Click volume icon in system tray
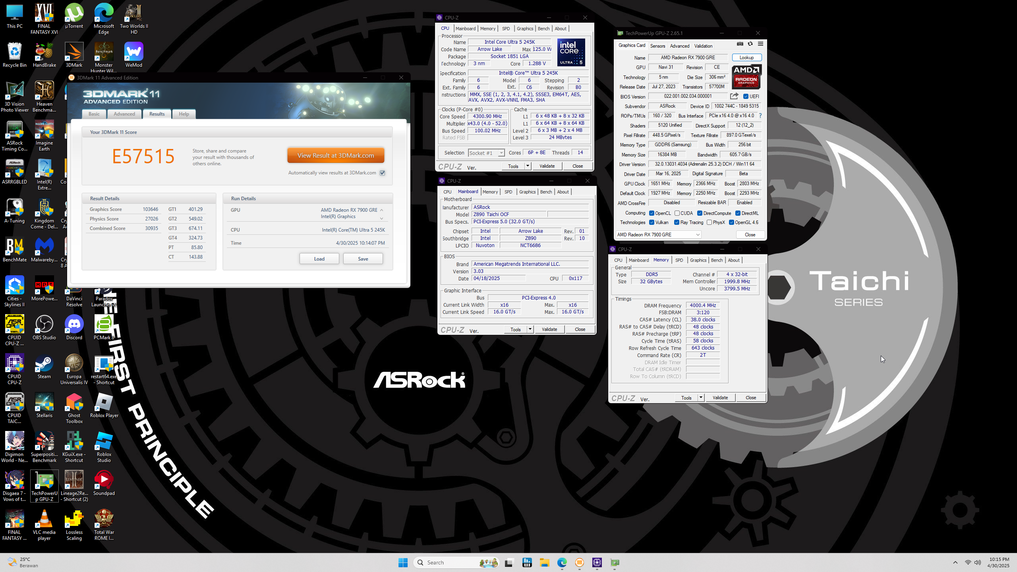Viewport: 1017px width, 572px height. pyautogui.click(x=977, y=562)
